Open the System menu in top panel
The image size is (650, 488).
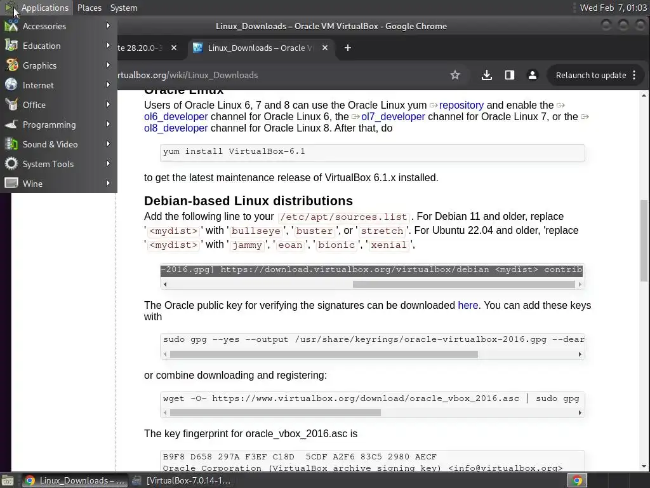point(124,8)
